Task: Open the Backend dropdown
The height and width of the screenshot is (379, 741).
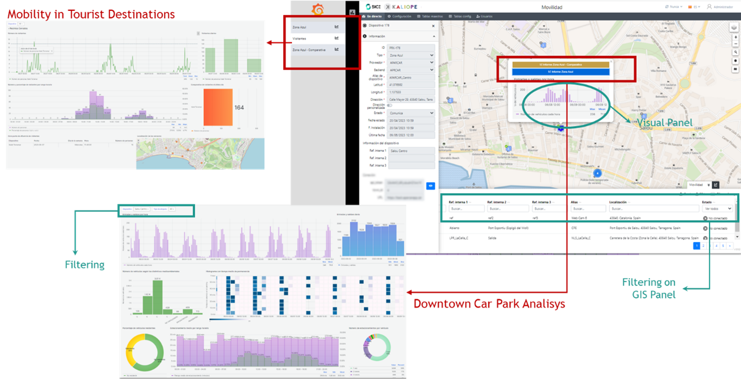Action: pos(411,70)
